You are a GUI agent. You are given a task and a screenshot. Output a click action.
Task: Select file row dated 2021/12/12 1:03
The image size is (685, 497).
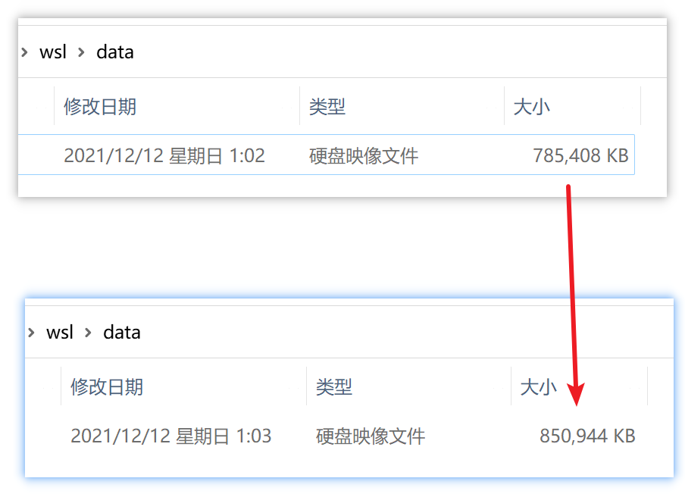point(171,436)
